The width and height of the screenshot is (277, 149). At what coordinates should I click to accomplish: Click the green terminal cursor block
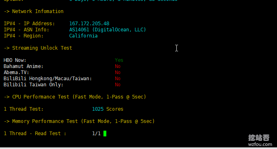(105, 134)
